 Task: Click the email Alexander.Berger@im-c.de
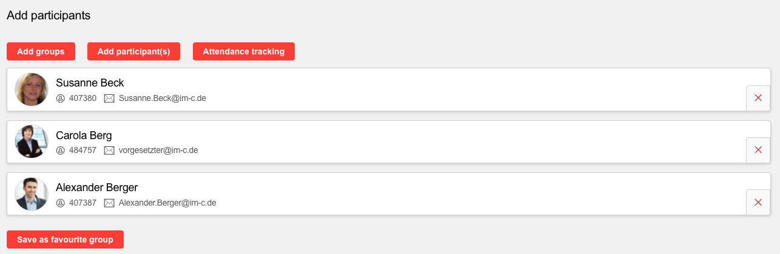click(167, 203)
